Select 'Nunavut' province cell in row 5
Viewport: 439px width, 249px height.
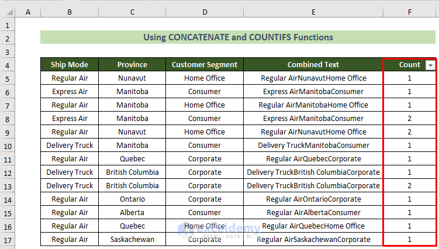tap(132, 78)
